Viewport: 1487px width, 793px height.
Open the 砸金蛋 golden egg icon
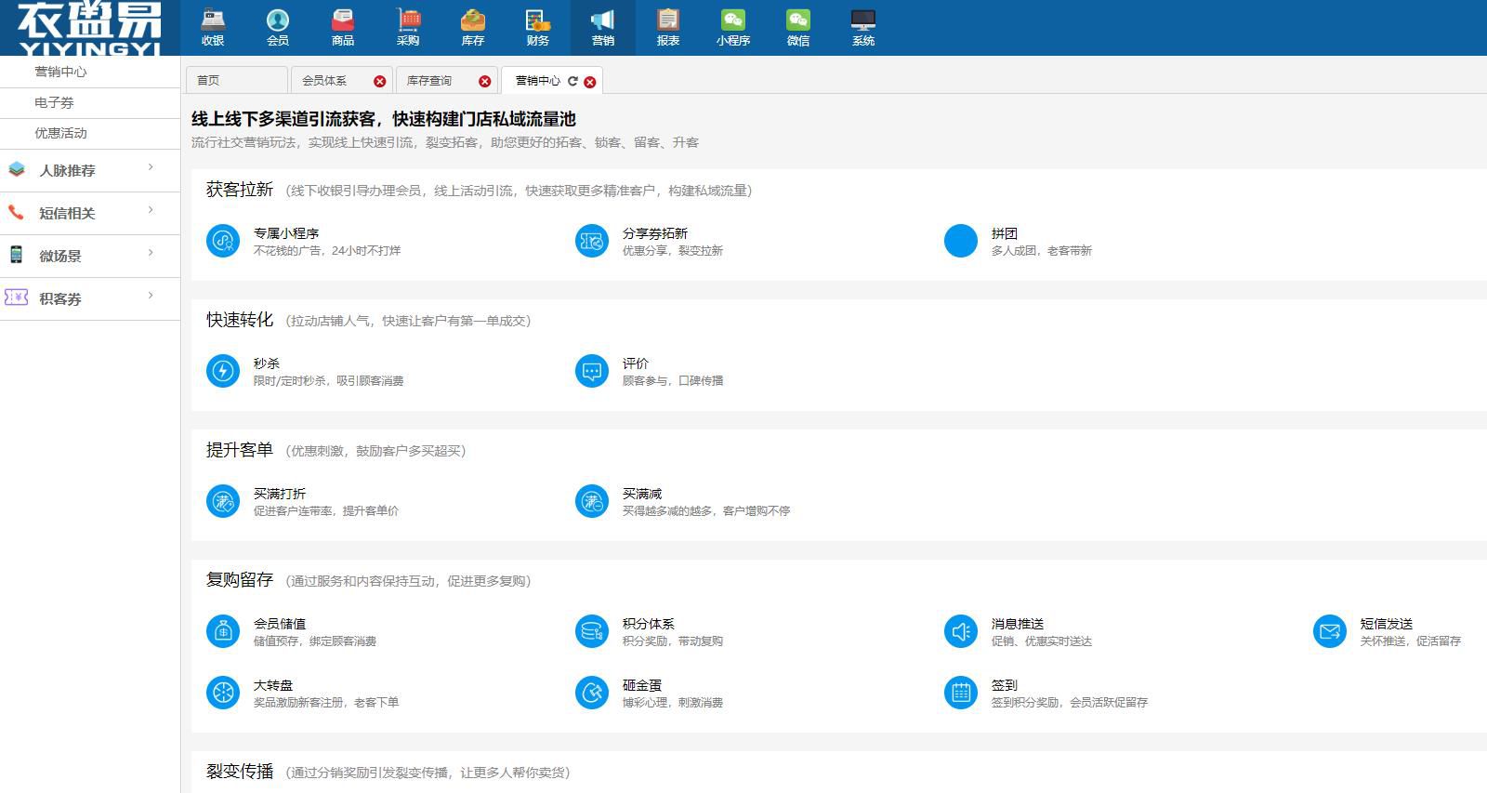[592, 693]
